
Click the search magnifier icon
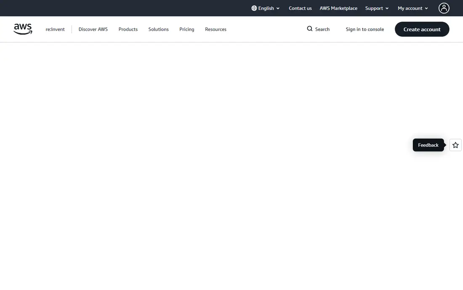point(309,29)
